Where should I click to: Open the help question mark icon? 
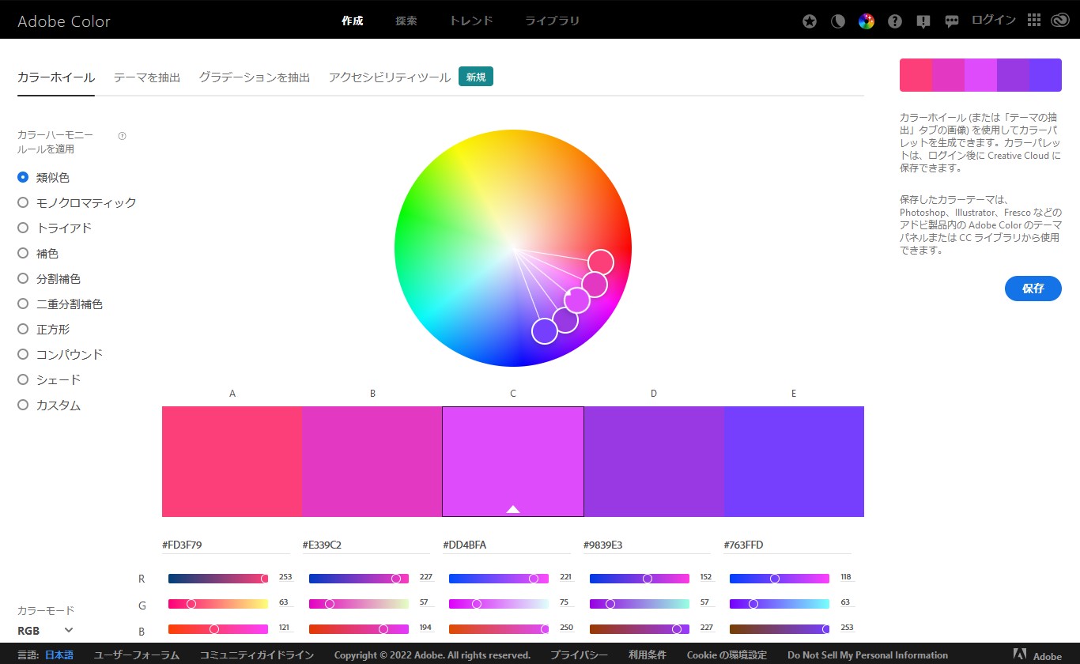895,21
